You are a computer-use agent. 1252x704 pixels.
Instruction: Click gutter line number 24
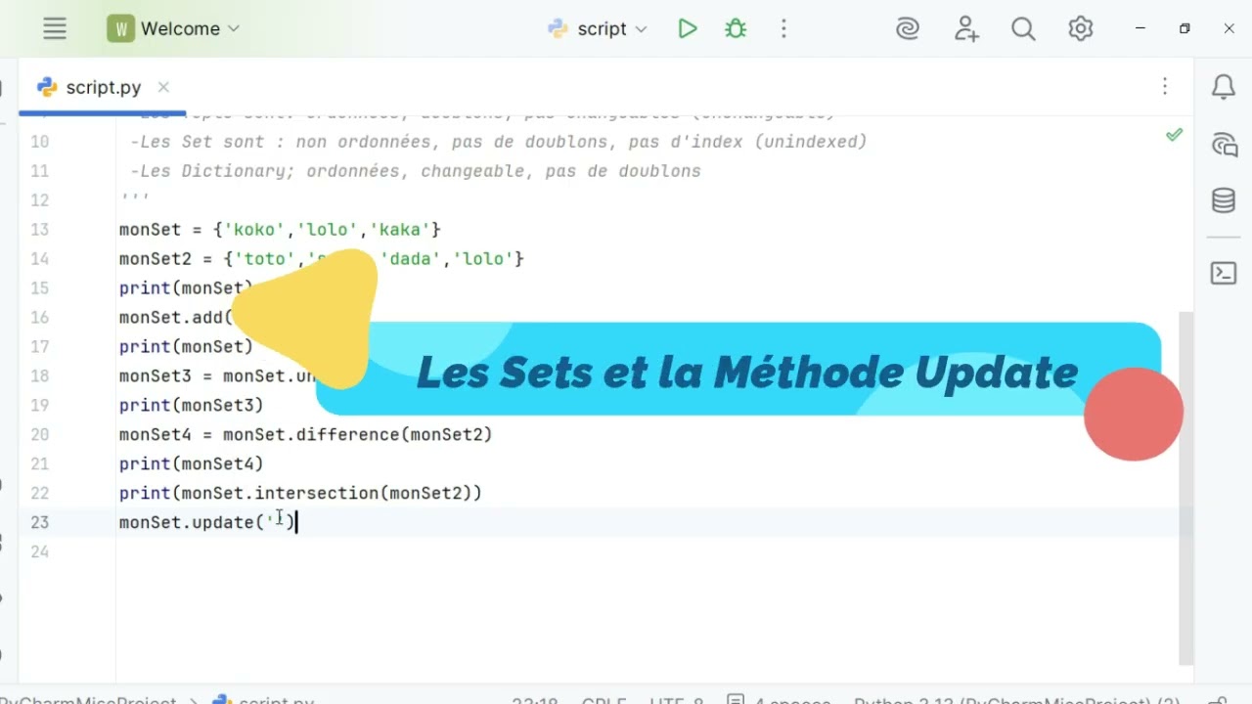click(x=39, y=551)
